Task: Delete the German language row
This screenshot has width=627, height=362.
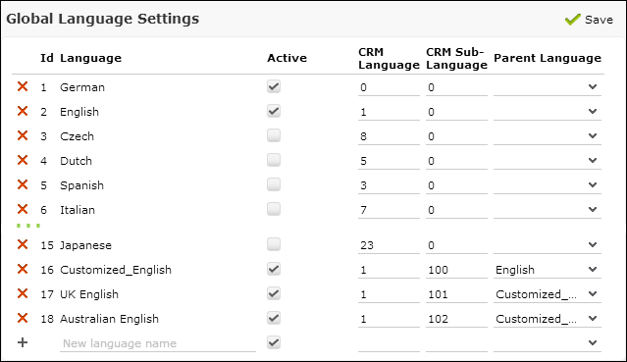Action: tap(23, 86)
